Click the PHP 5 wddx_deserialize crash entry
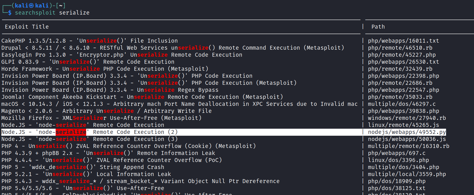This screenshot has height=195, width=474. (83, 167)
